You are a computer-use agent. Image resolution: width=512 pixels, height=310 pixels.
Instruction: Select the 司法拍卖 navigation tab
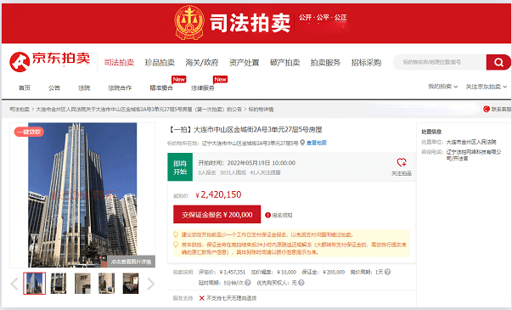point(119,62)
